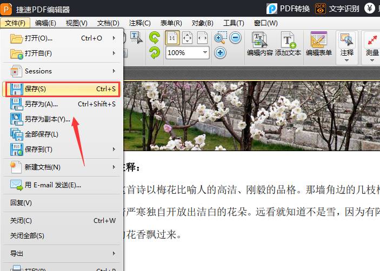Click the upper green rotate arrow icon

pyautogui.click(x=155, y=38)
